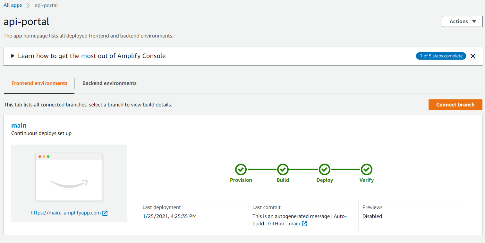Click external link icon next to GitHub - main

click(x=304, y=224)
